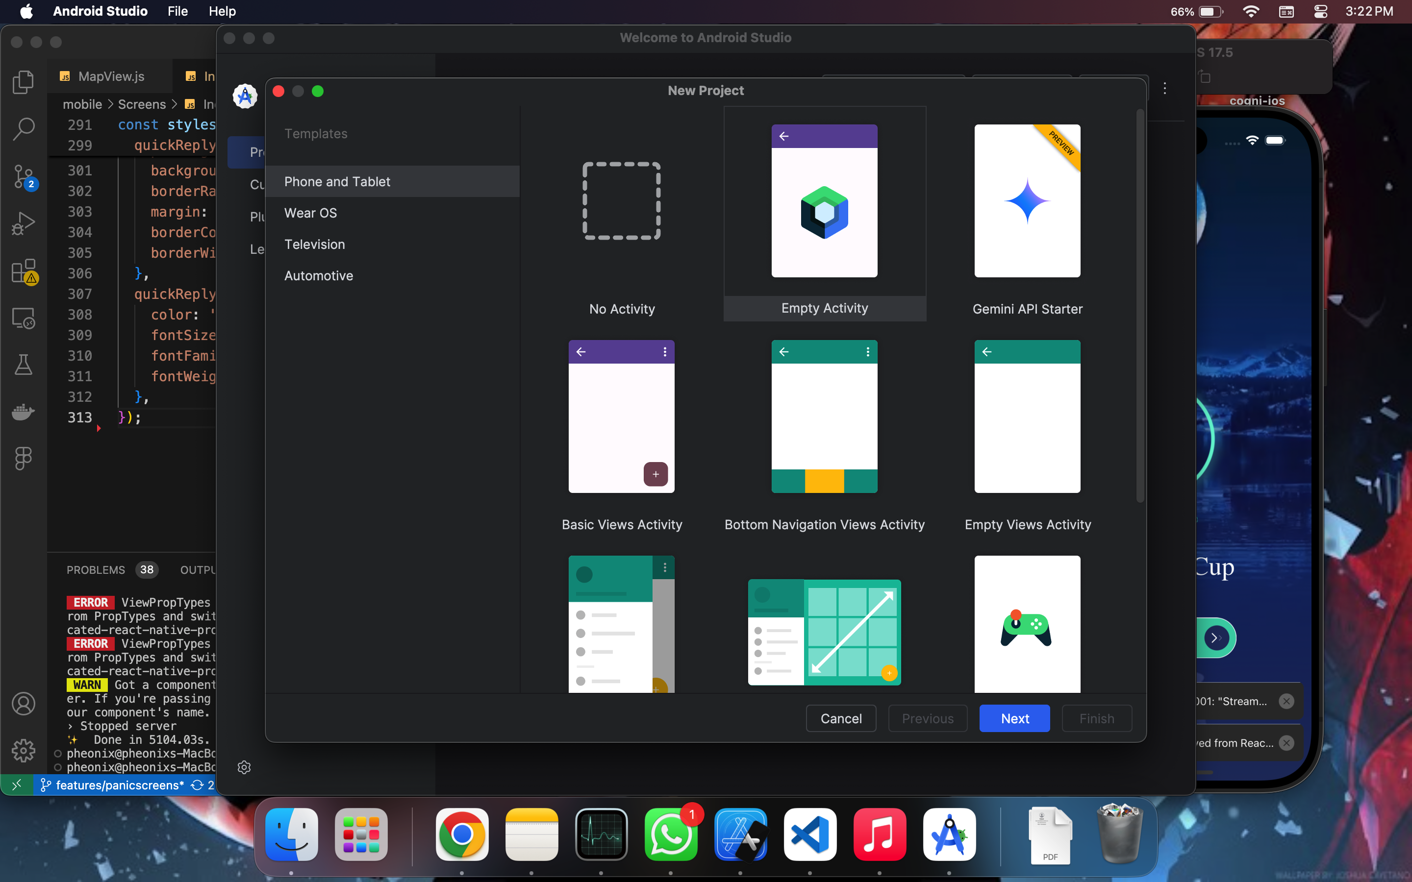Choose the Empty Views Activity template
Screen dimensions: 1412x882
(1027, 430)
